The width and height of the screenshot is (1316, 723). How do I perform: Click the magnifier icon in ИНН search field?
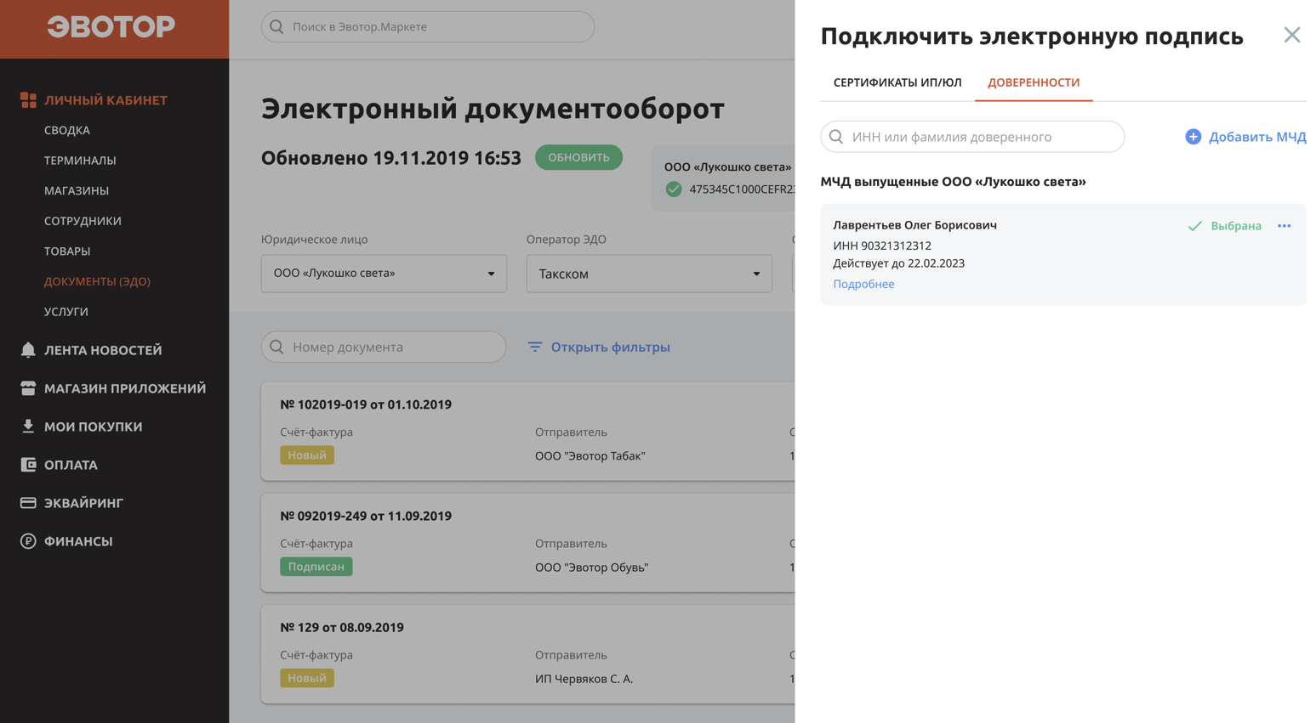836,137
